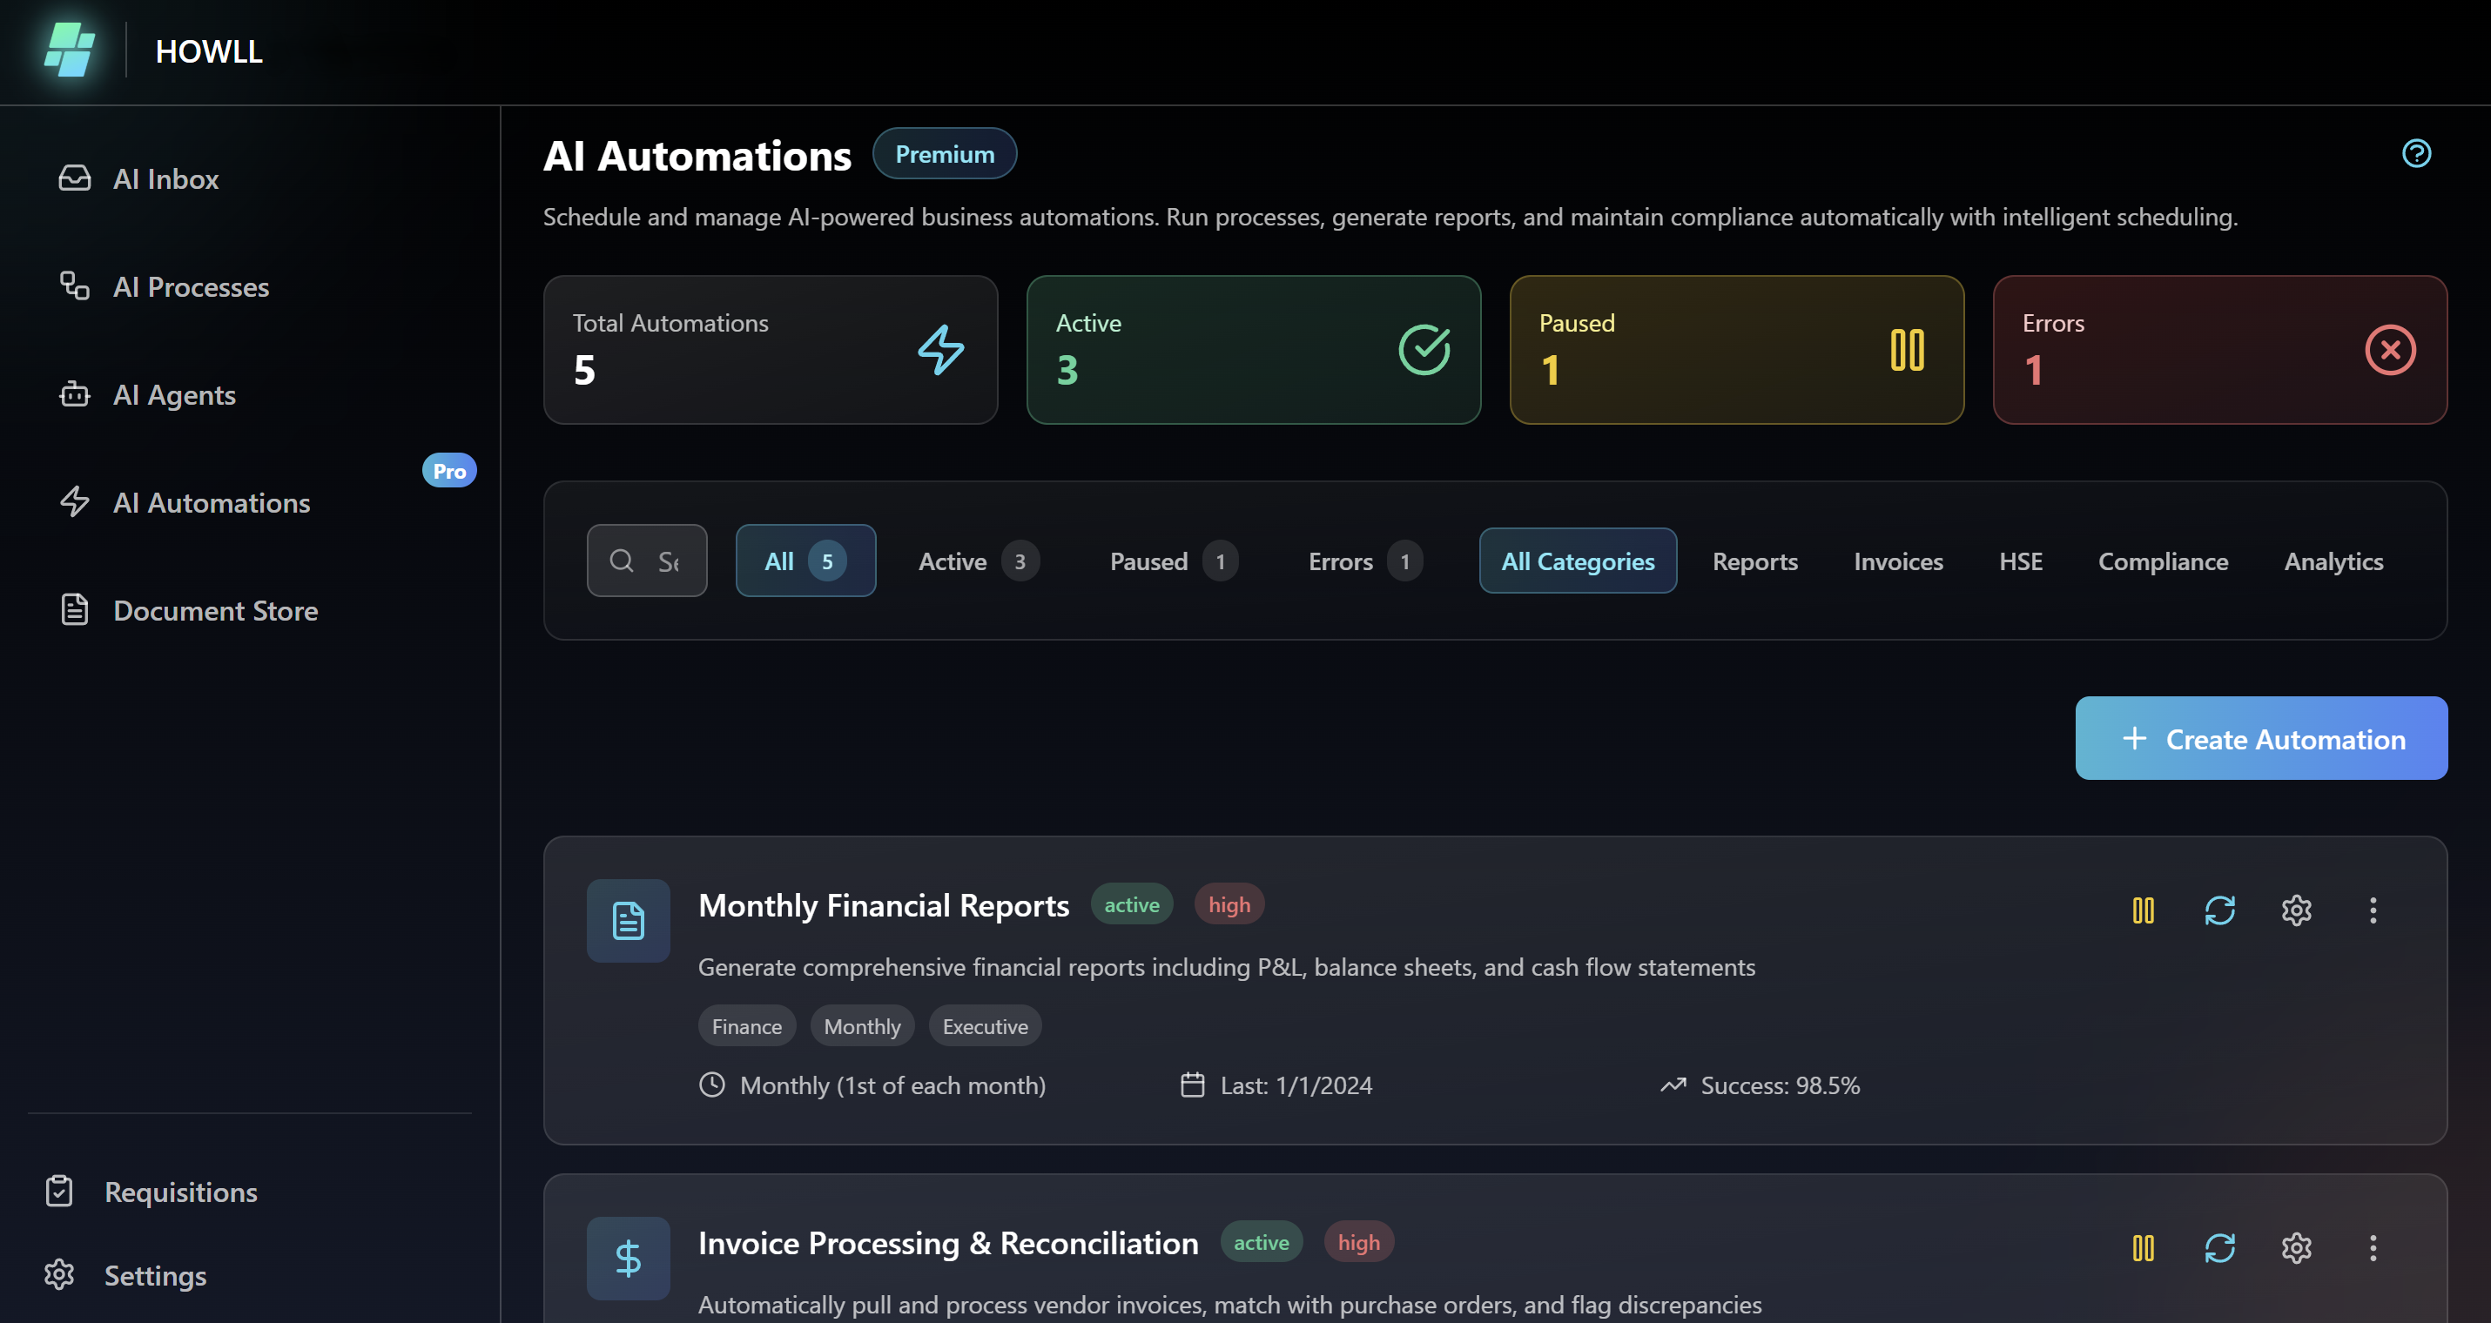This screenshot has height=1323, width=2491.
Task: Select the Compliance category filter
Action: (2162, 561)
